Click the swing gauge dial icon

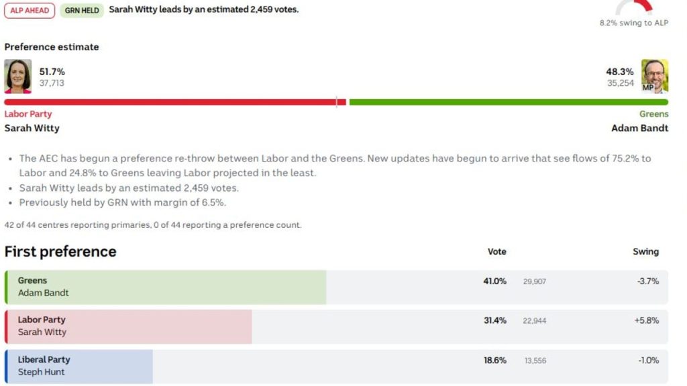click(634, 7)
